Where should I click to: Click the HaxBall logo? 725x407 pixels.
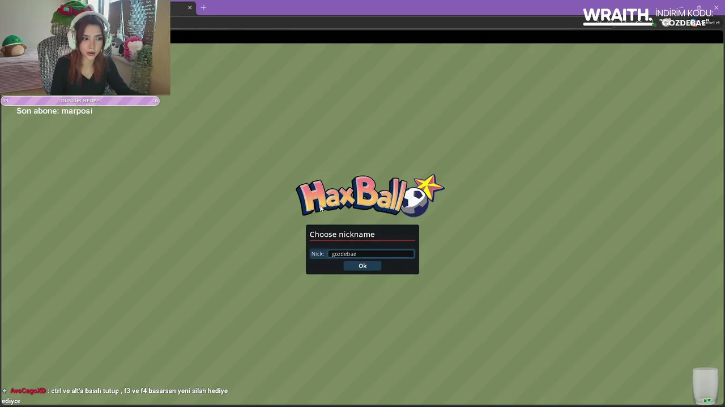[370, 196]
